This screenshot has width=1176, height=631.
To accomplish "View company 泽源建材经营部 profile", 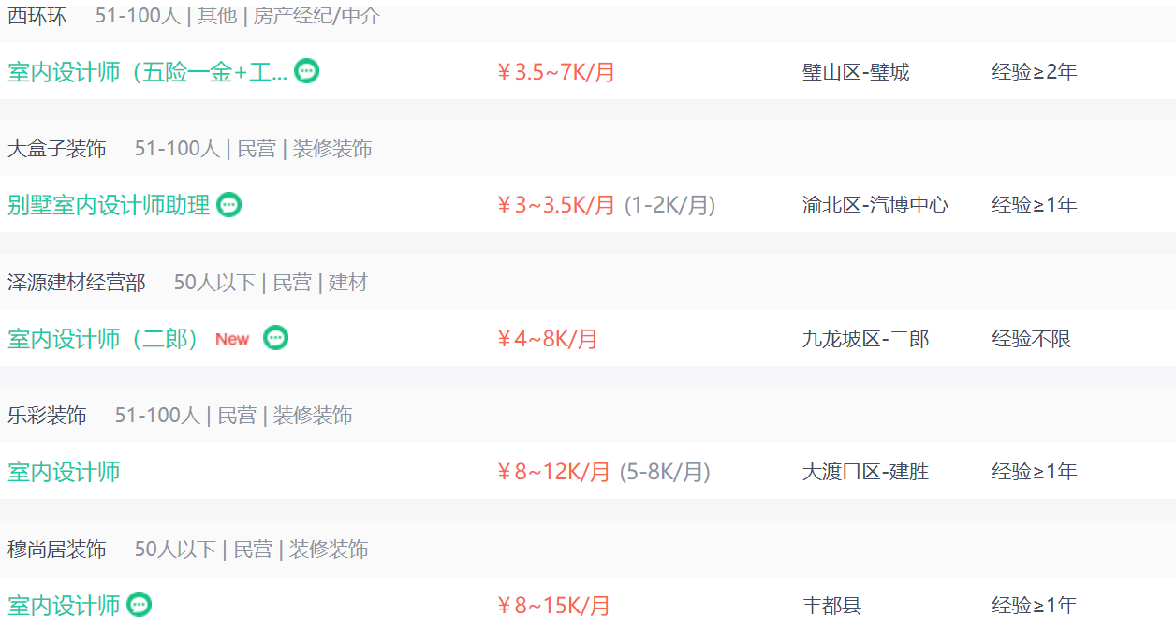I will tap(77, 283).
